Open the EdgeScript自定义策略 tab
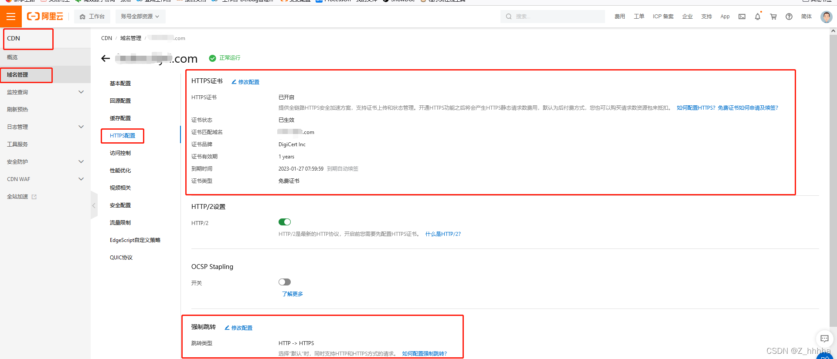This screenshot has width=837, height=359. [x=135, y=240]
